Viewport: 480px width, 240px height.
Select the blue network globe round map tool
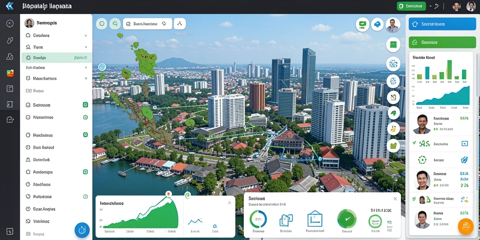[393, 64]
